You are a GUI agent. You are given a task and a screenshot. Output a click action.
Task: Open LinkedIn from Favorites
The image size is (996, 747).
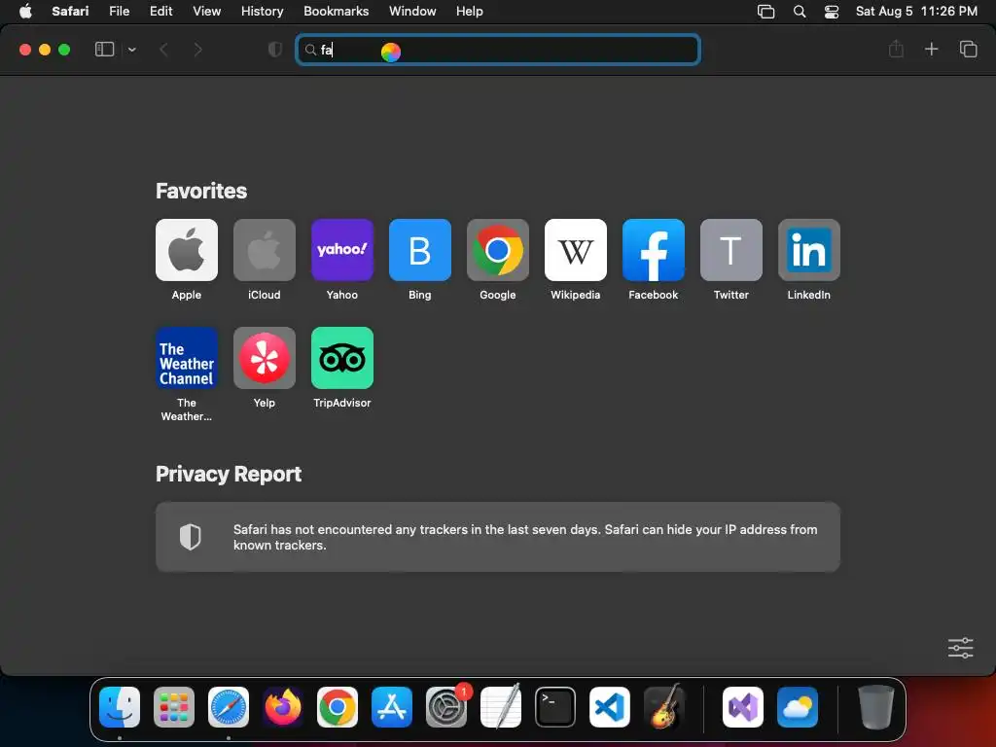pos(808,250)
